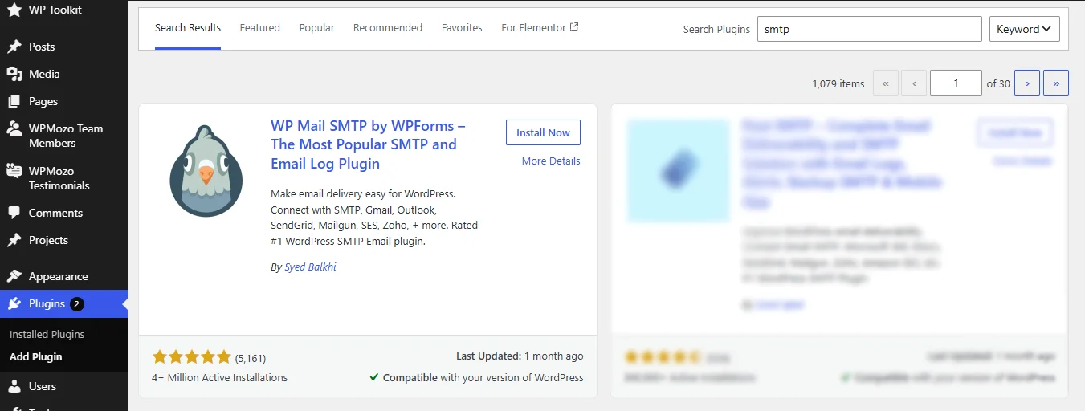Click the external link icon beside For Elementor
This screenshot has width=1085, height=411.
coord(574,26)
